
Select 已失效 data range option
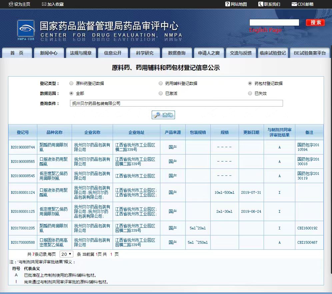point(250,93)
